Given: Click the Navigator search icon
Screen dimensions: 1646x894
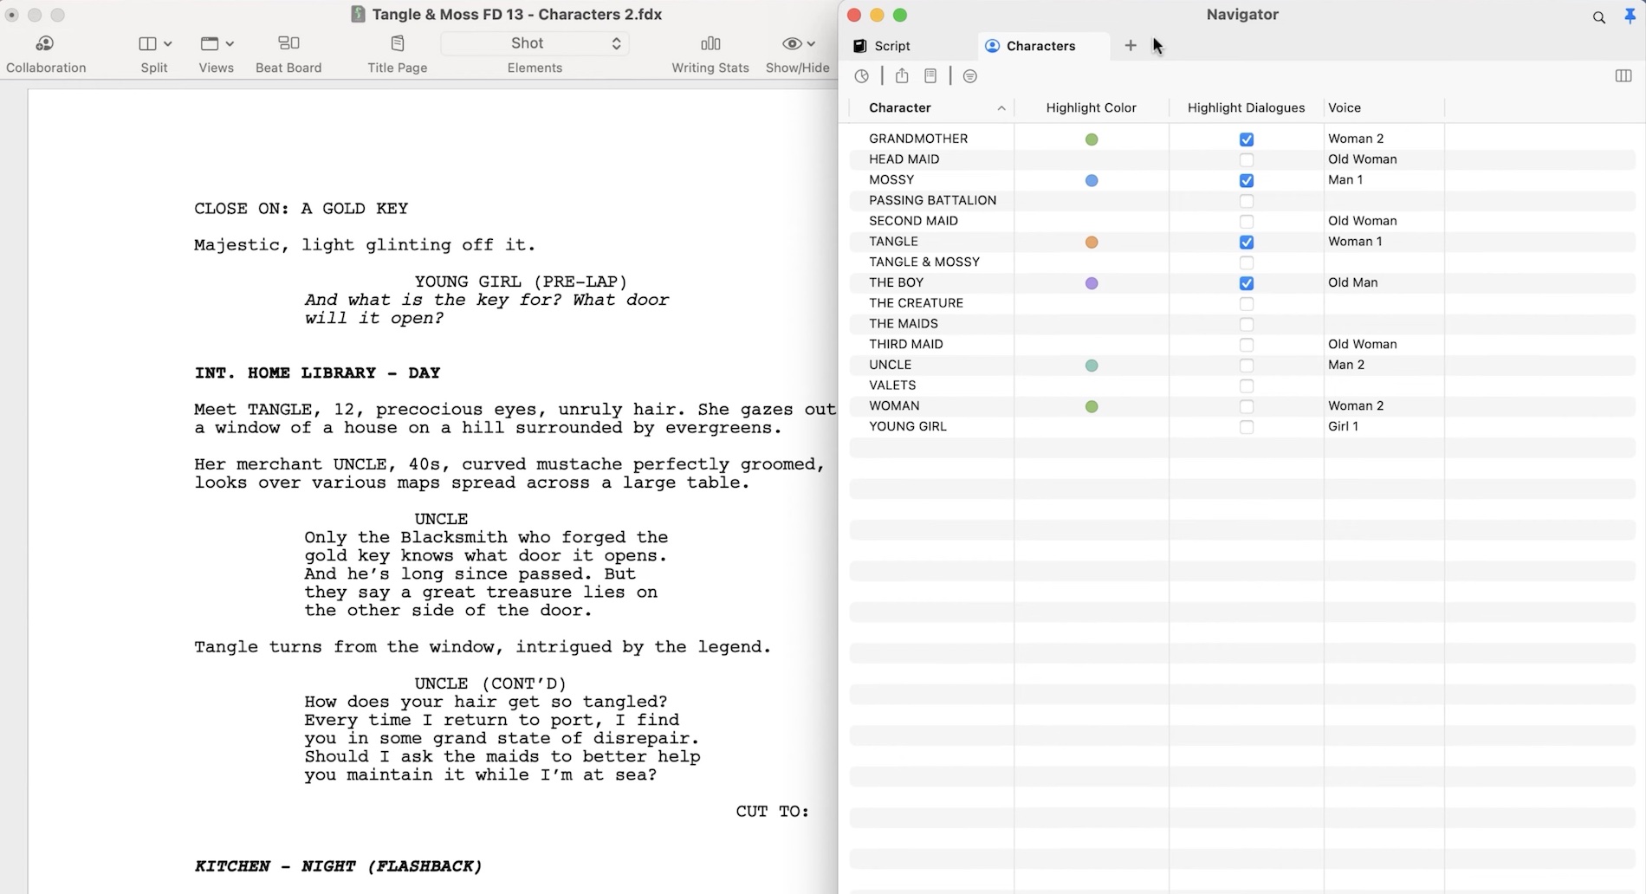Looking at the screenshot, I should (x=1598, y=16).
